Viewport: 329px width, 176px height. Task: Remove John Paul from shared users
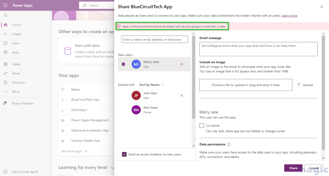182,95
